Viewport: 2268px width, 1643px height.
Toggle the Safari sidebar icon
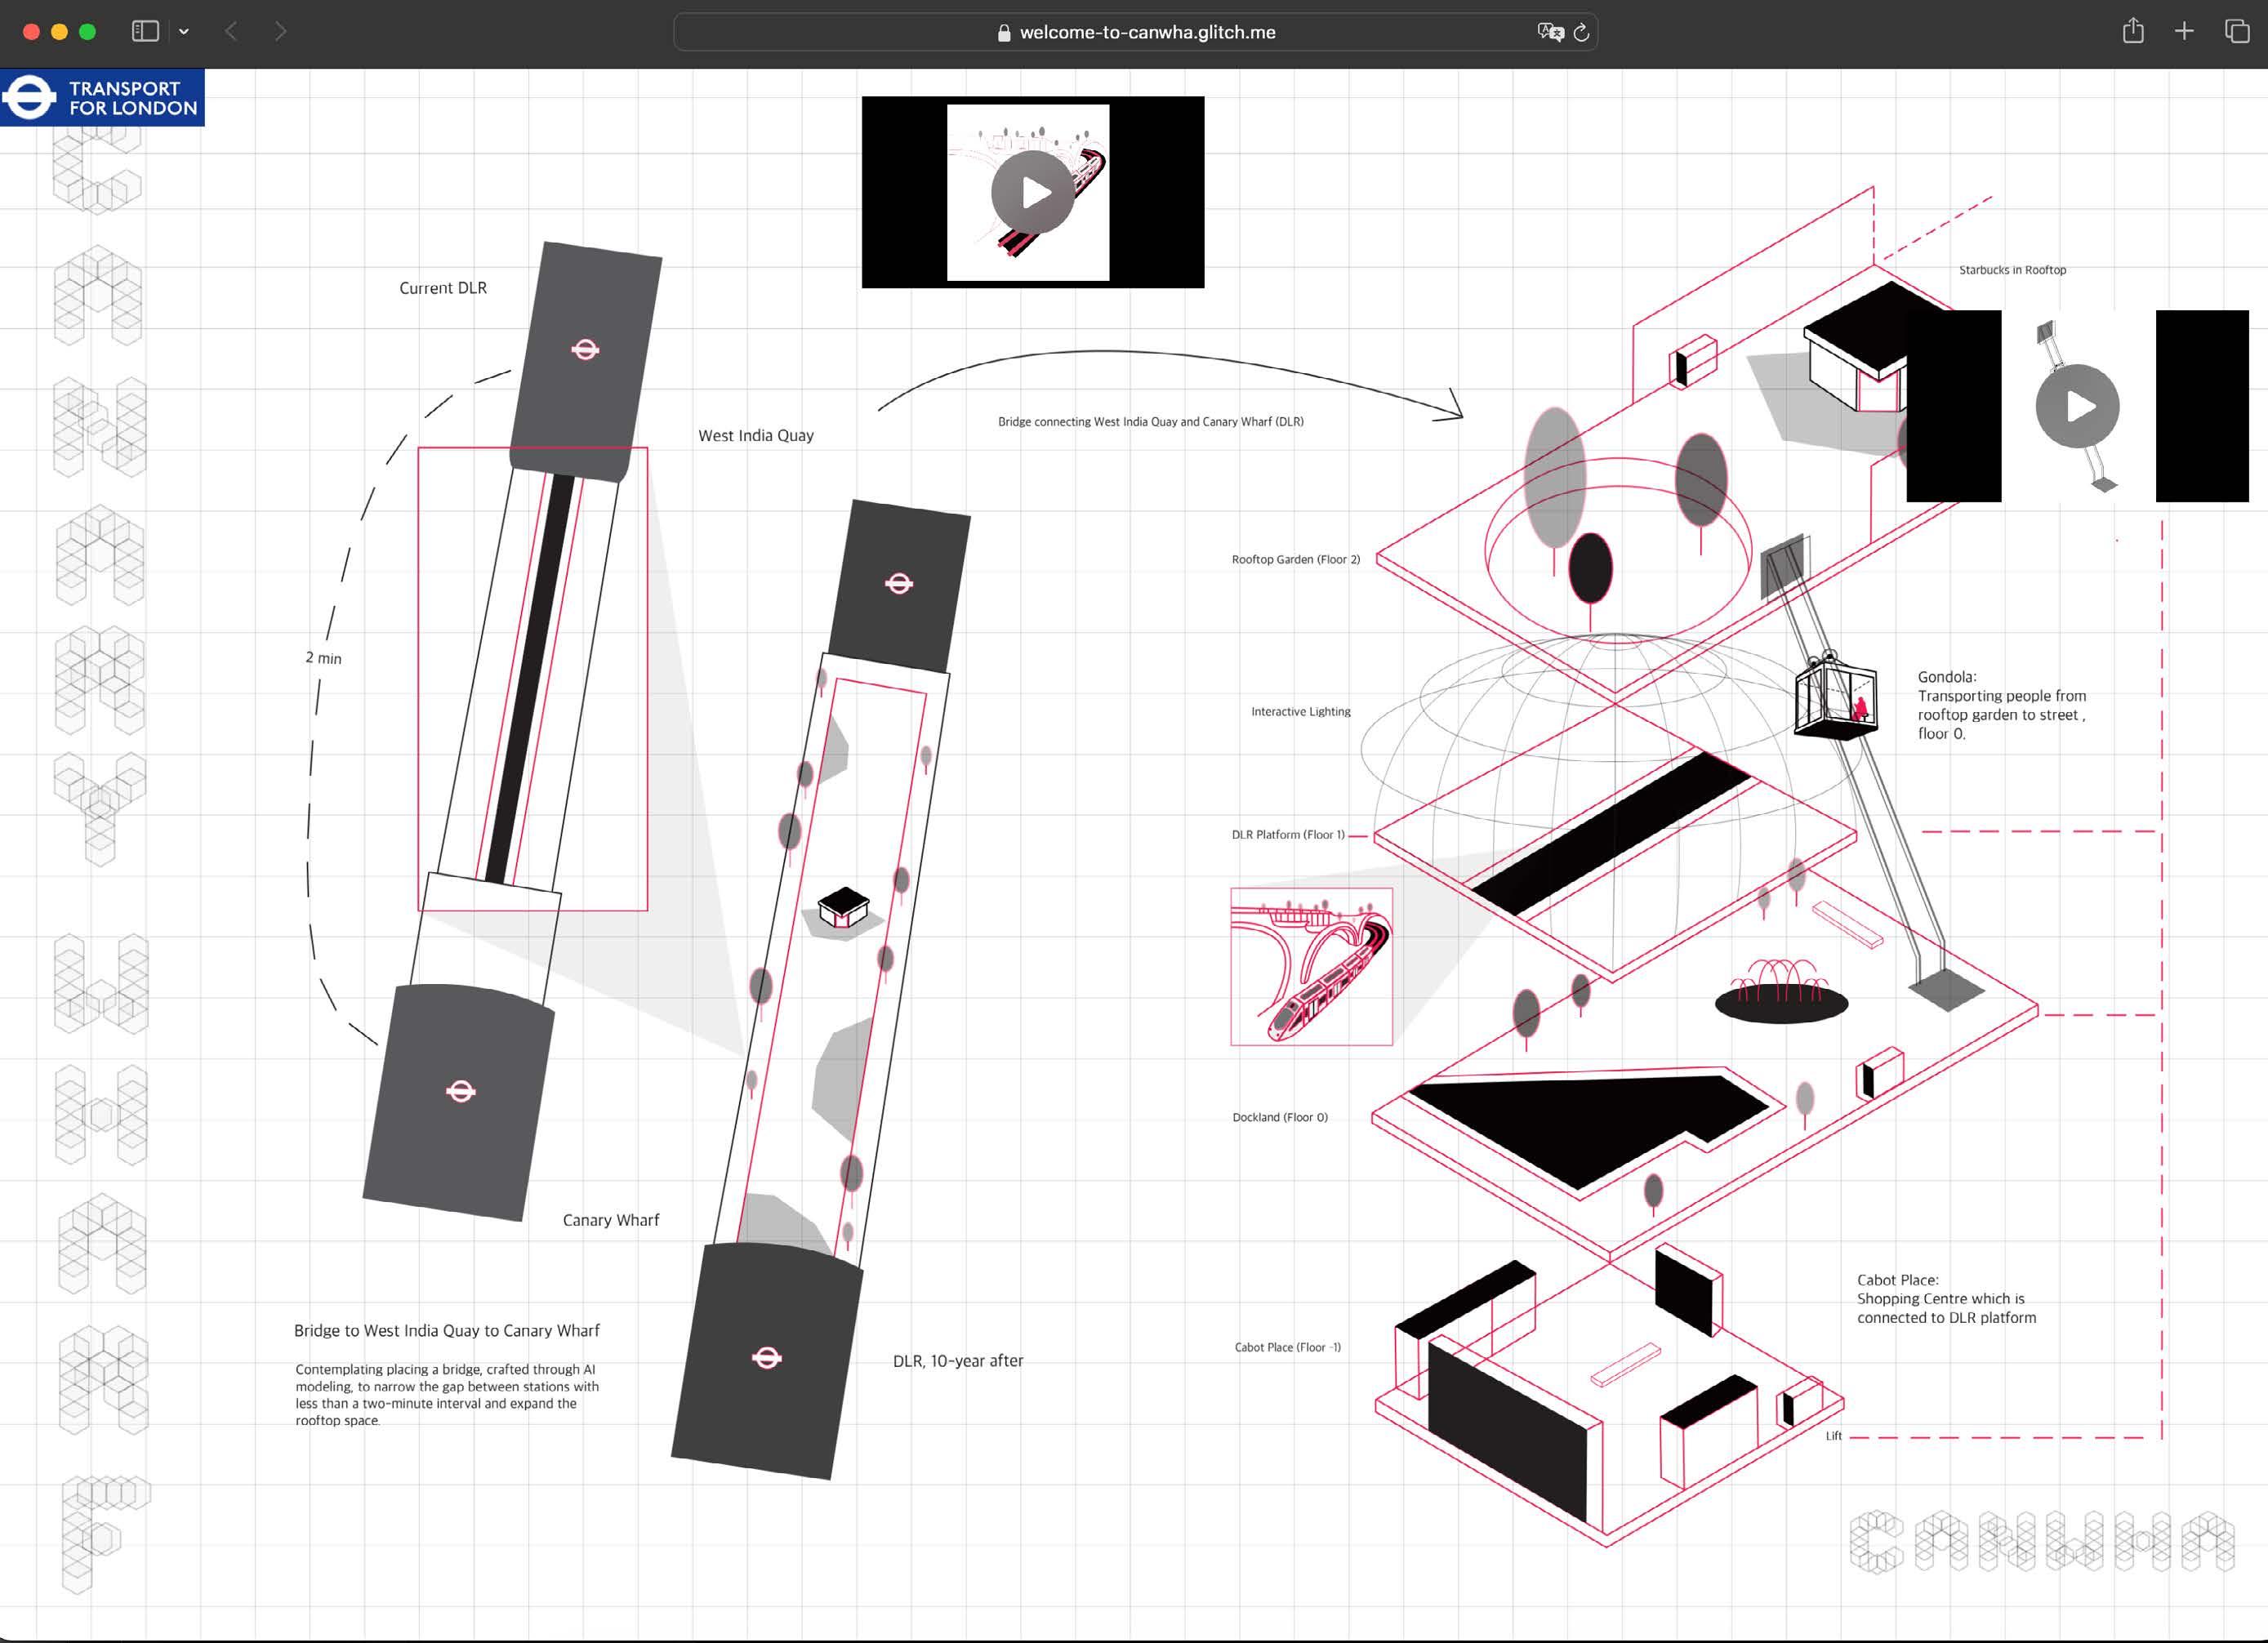pos(145,31)
